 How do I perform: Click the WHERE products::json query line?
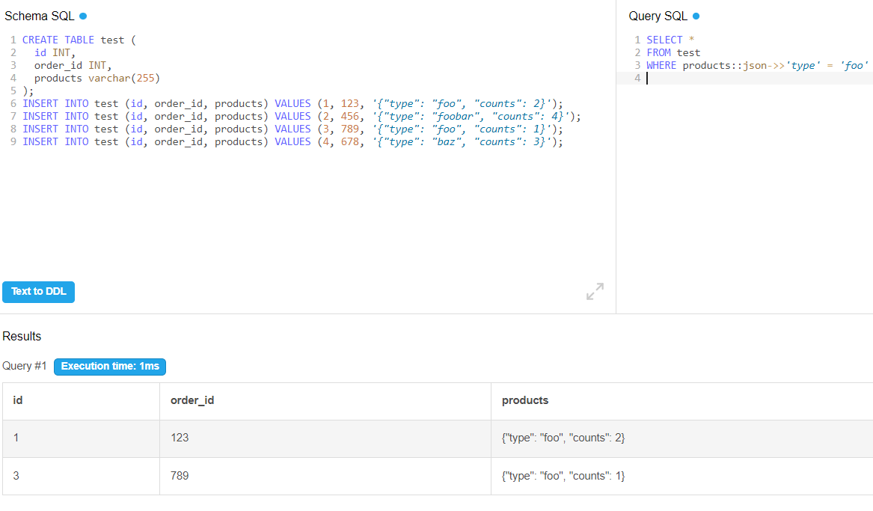757,66
